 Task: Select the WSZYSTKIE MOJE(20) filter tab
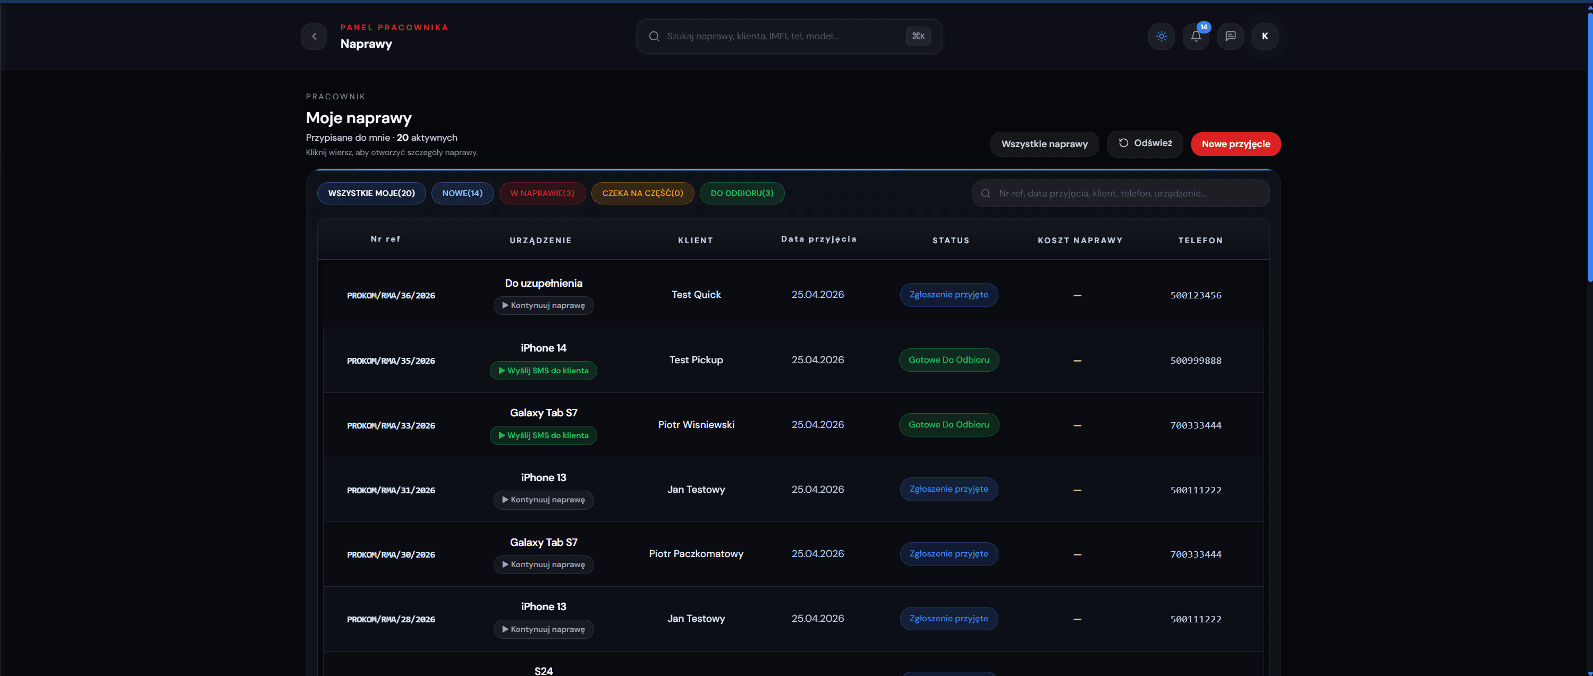371,193
